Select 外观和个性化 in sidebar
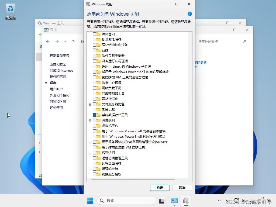This screenshot has width=276, height=207. coord(60,95)
